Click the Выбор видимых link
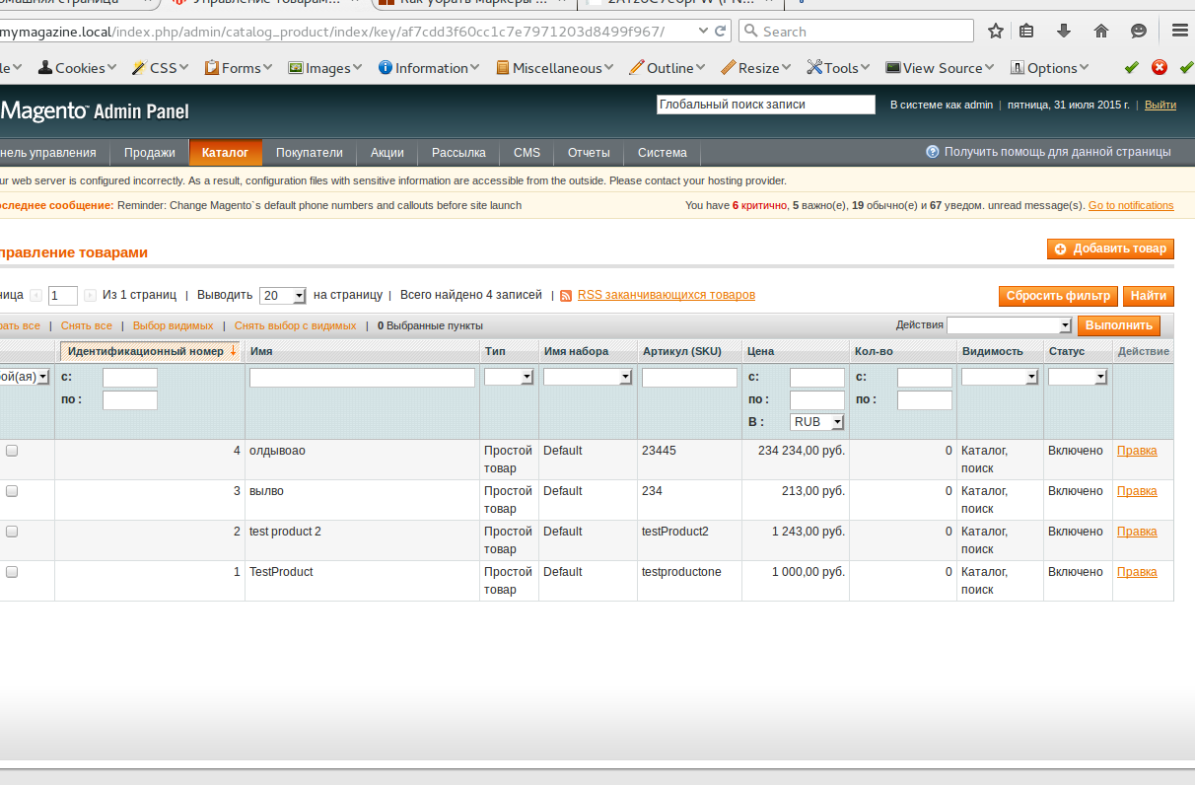 point(173,325)
